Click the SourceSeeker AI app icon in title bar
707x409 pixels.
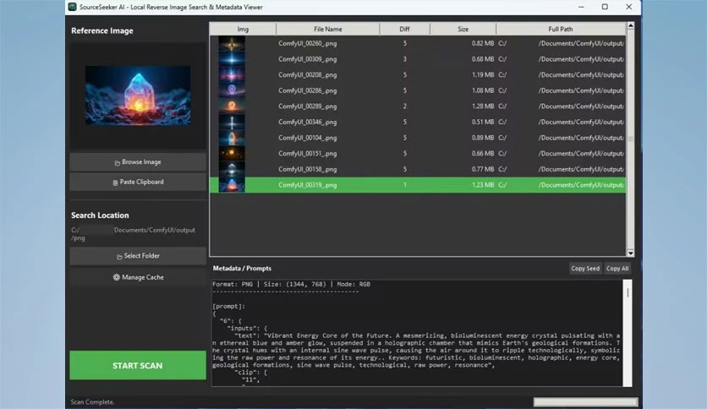(x=72, y=7)
